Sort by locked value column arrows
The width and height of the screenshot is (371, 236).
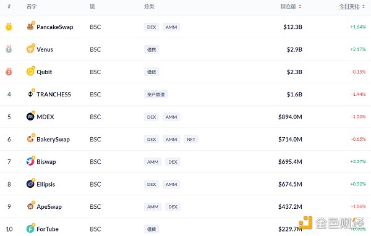pos(300,6)
